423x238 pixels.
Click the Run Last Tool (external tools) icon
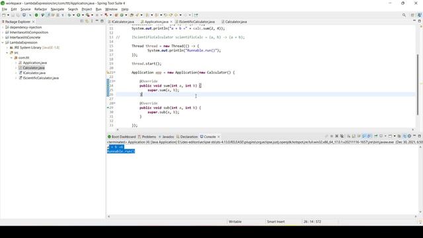87,15
